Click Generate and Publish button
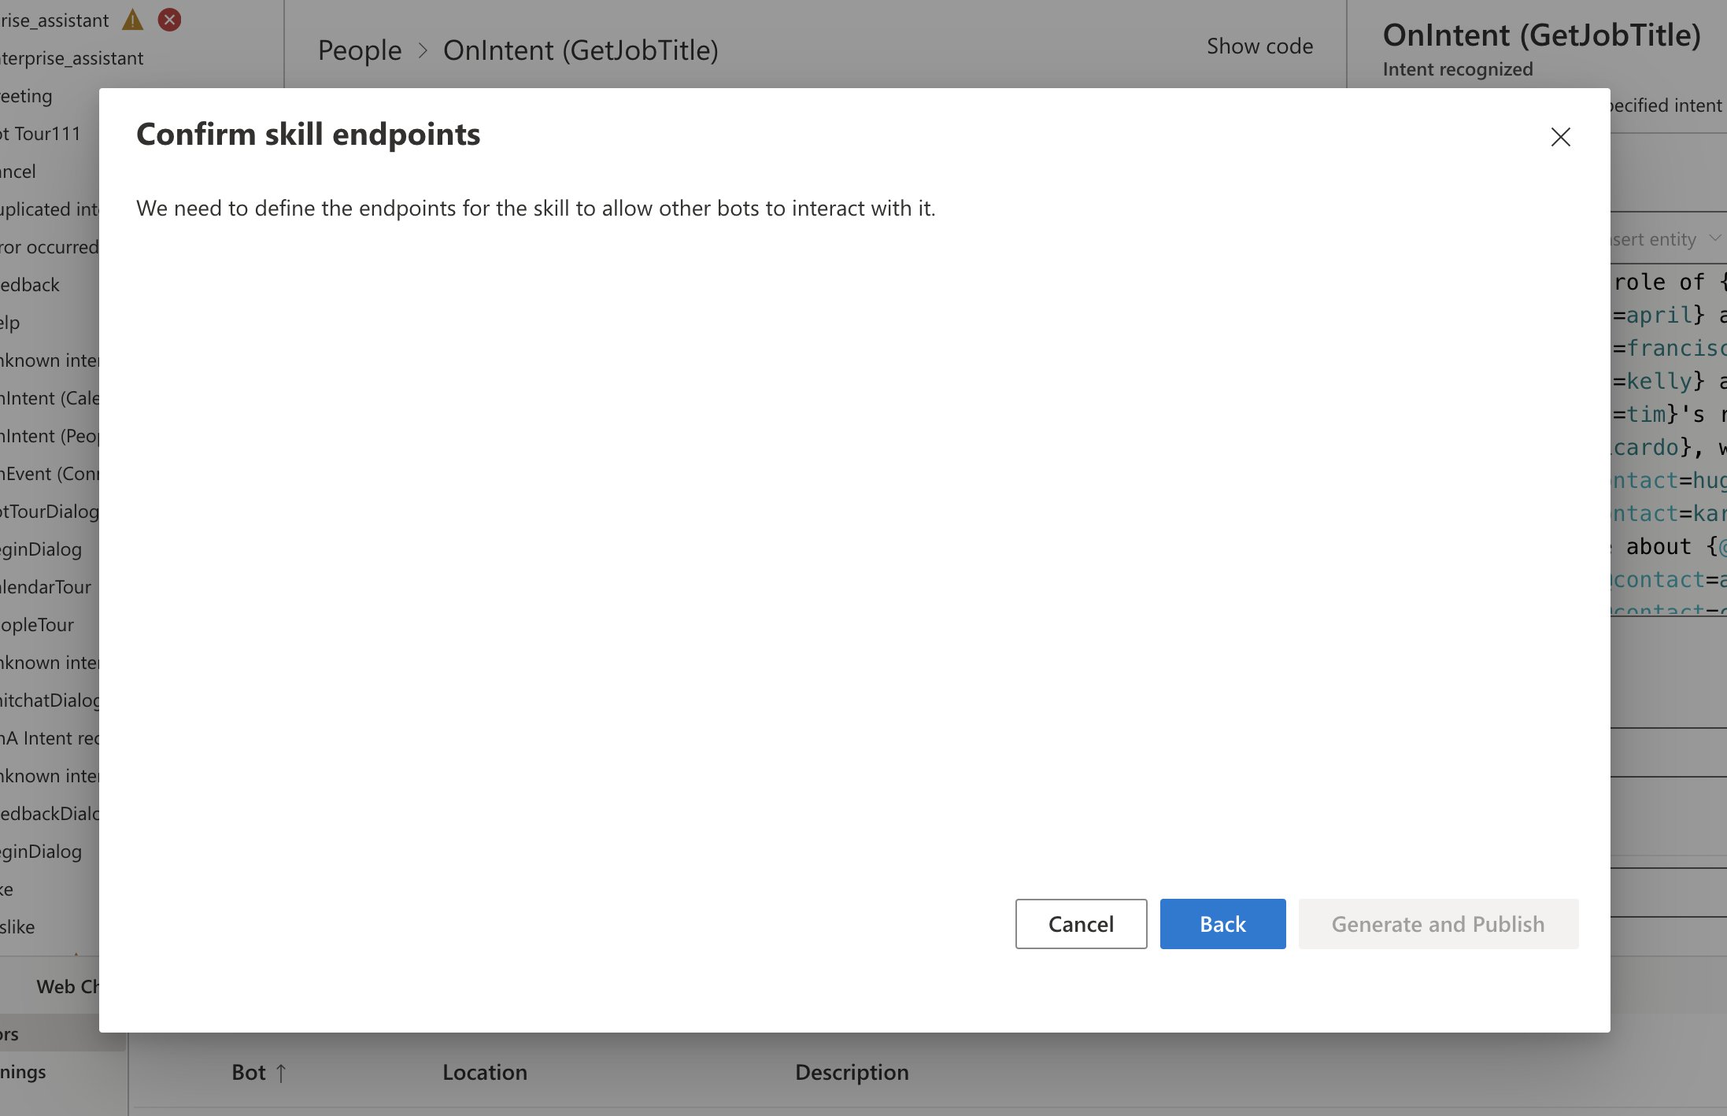Viewport: 1727px width, 1116px height. (1437, 924)
